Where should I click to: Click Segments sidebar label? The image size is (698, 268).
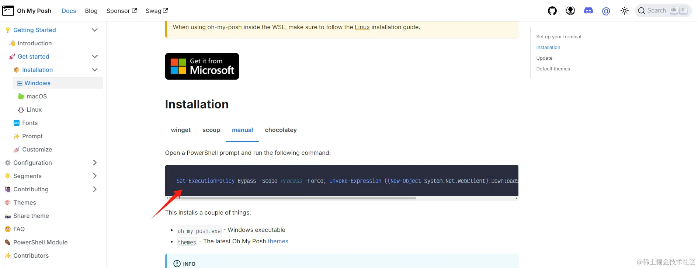27,176
